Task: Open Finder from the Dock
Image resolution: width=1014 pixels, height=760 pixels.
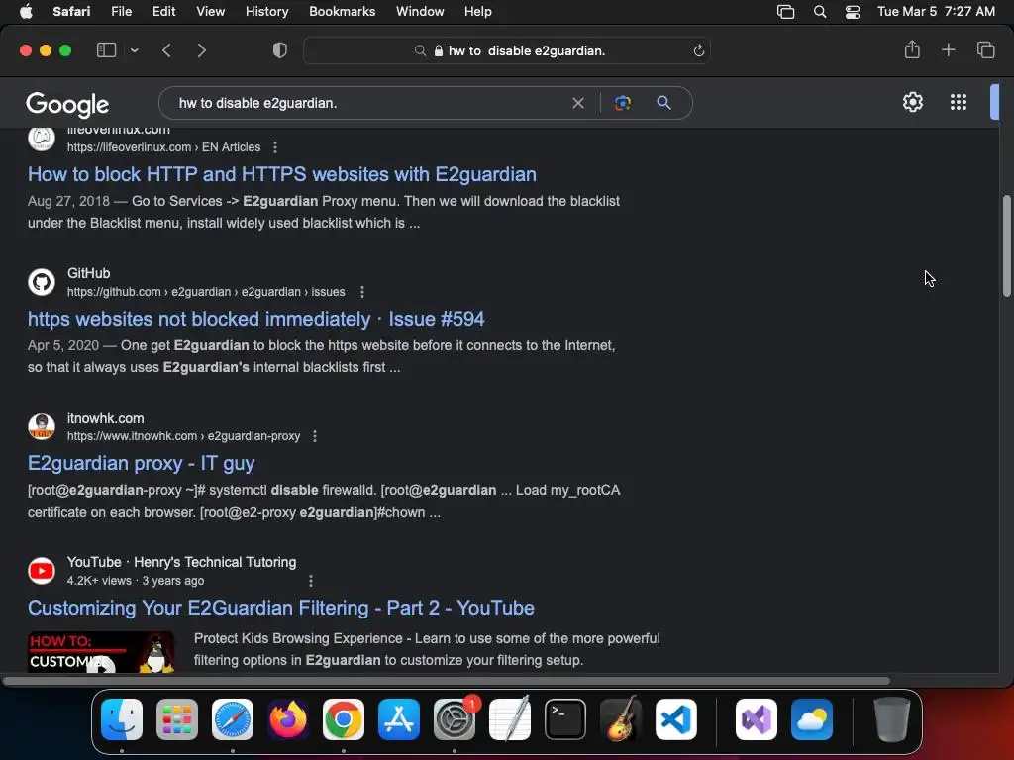Action: pyautogui.click(x=122, y=719)
